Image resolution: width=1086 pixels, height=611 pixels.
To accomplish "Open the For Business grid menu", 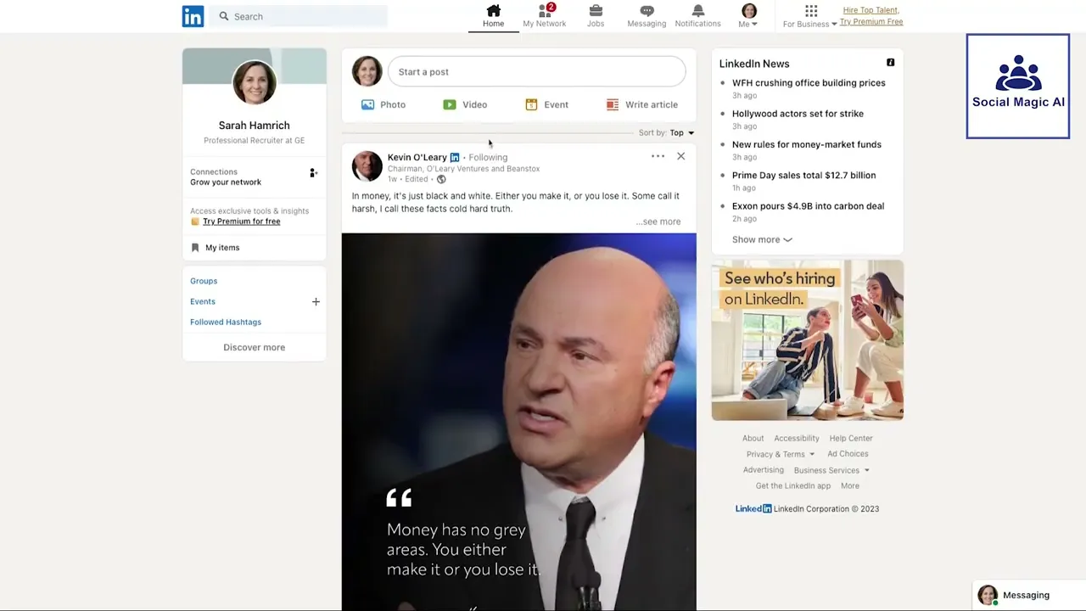I will click(x=810, y=15).
